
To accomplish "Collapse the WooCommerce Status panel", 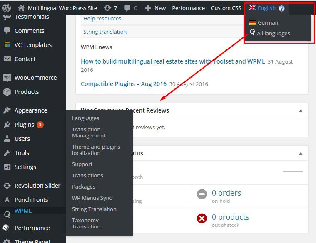I will click(301, 153).
